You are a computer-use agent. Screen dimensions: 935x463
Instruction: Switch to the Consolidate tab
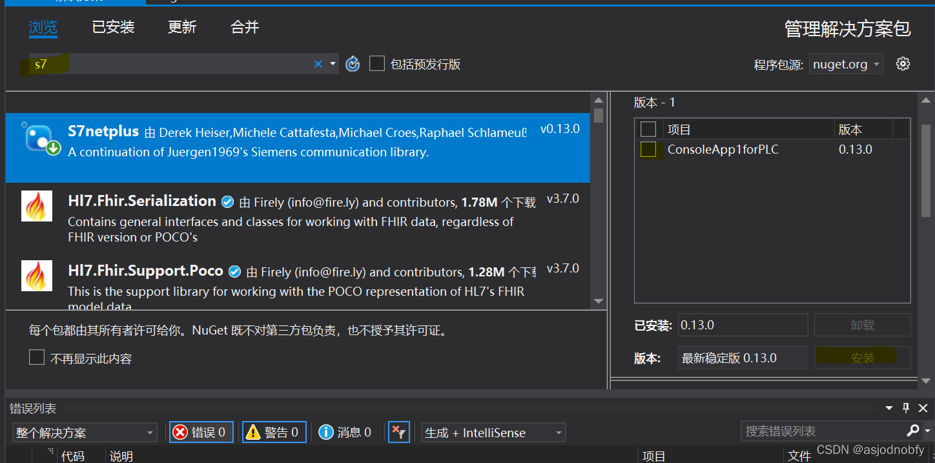245,27
